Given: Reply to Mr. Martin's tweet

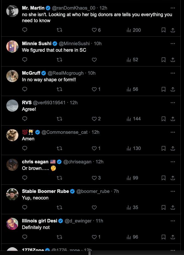Looking at the screenshot, I should click(x=25, y=30).
